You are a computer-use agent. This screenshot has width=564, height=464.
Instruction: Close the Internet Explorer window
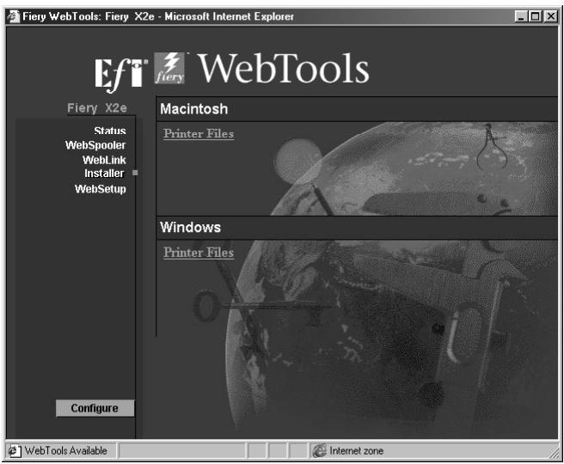(x=550, y=16)
